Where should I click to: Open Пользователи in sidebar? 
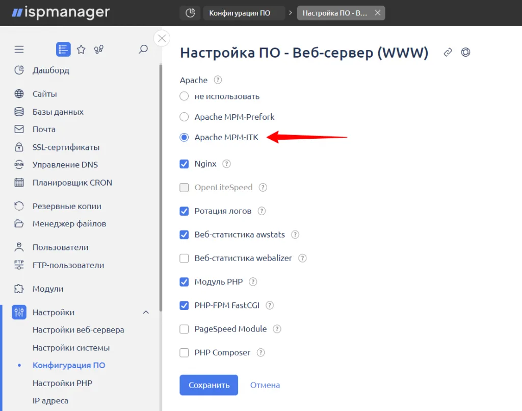point(60,247)
